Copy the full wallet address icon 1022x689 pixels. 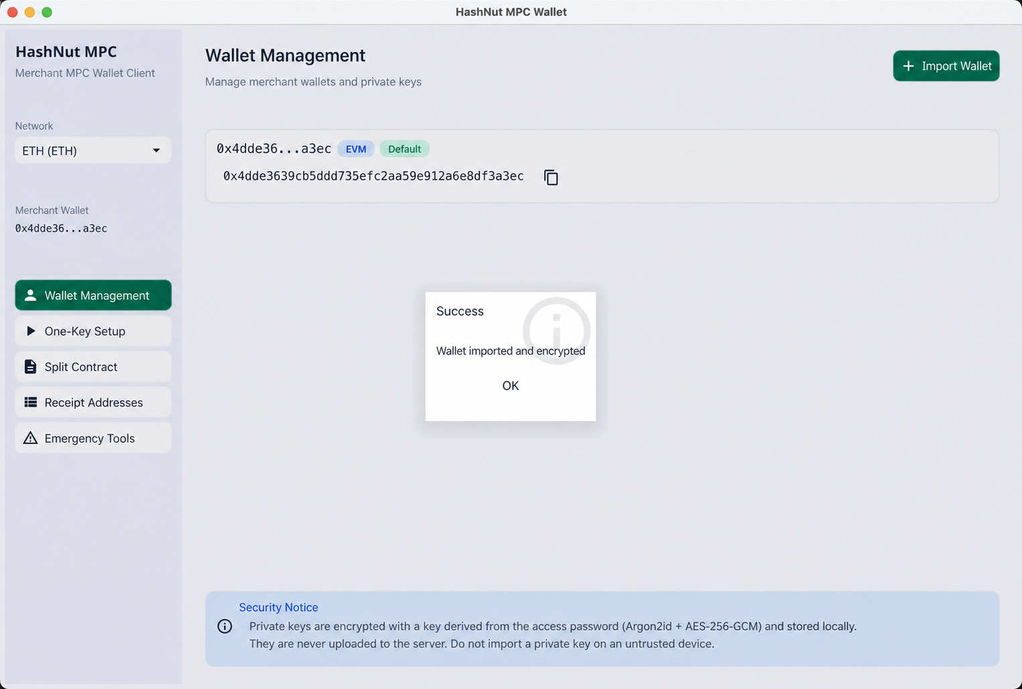coord(551,177)
